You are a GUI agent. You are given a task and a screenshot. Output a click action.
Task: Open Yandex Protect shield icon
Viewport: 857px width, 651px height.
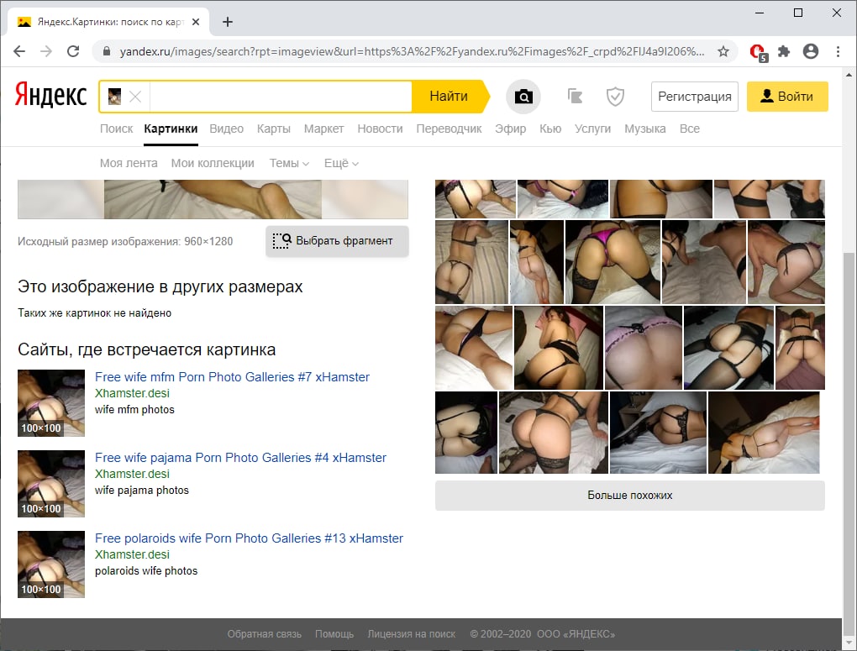pyautogui.click(x=615, y=96)
